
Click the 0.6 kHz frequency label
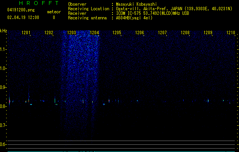pos(3,144)
